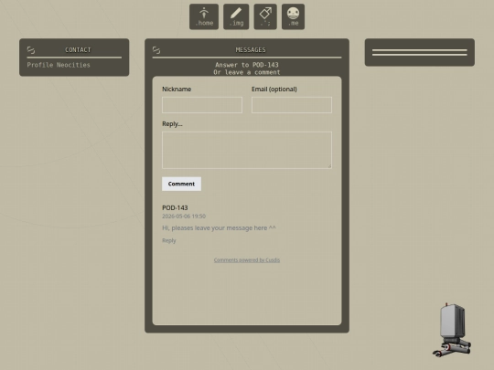The image size is (494, 370).
Task: Click the 2026-05-06 19:50 timestamp
Action: point(184,217)
